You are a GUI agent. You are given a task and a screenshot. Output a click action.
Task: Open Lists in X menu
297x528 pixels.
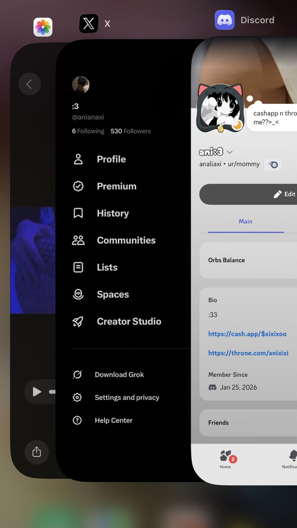point(107,267)
